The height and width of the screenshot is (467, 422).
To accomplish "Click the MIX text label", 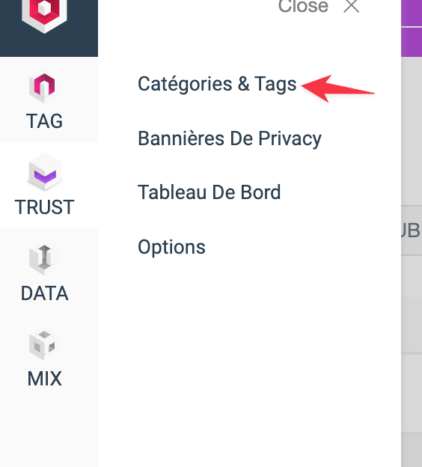I will point(44,379).
